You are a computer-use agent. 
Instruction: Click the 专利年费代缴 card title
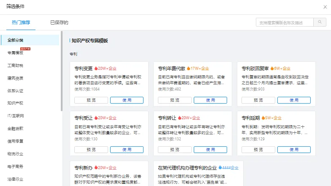pyautogui.click(x=171, y=68)
